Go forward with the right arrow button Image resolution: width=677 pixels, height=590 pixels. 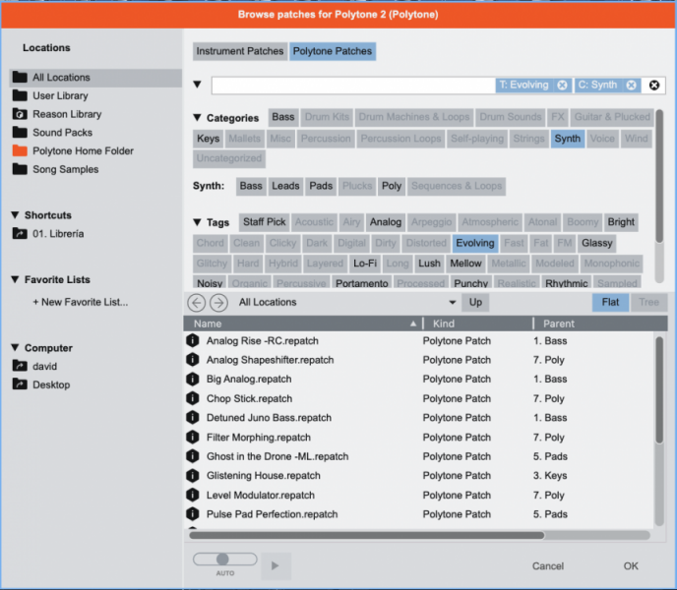(x=218, y=303)
